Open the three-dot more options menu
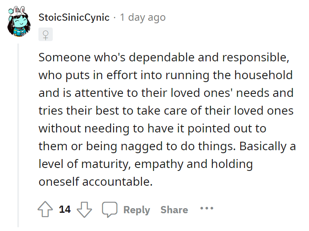The image size is (309, 231). click(207, 208)
